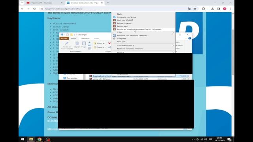Open Explorer's Compartir ribbon tab
This screenshot has width=253, height=142.
[85, 38]
